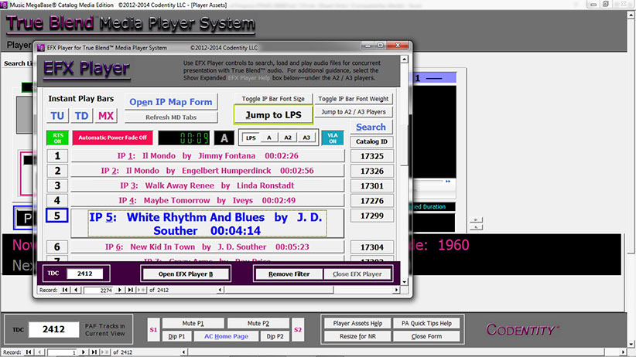Switch to the A3 tab
This screenshot has height=357, width=636.
[x=306, y=138]
